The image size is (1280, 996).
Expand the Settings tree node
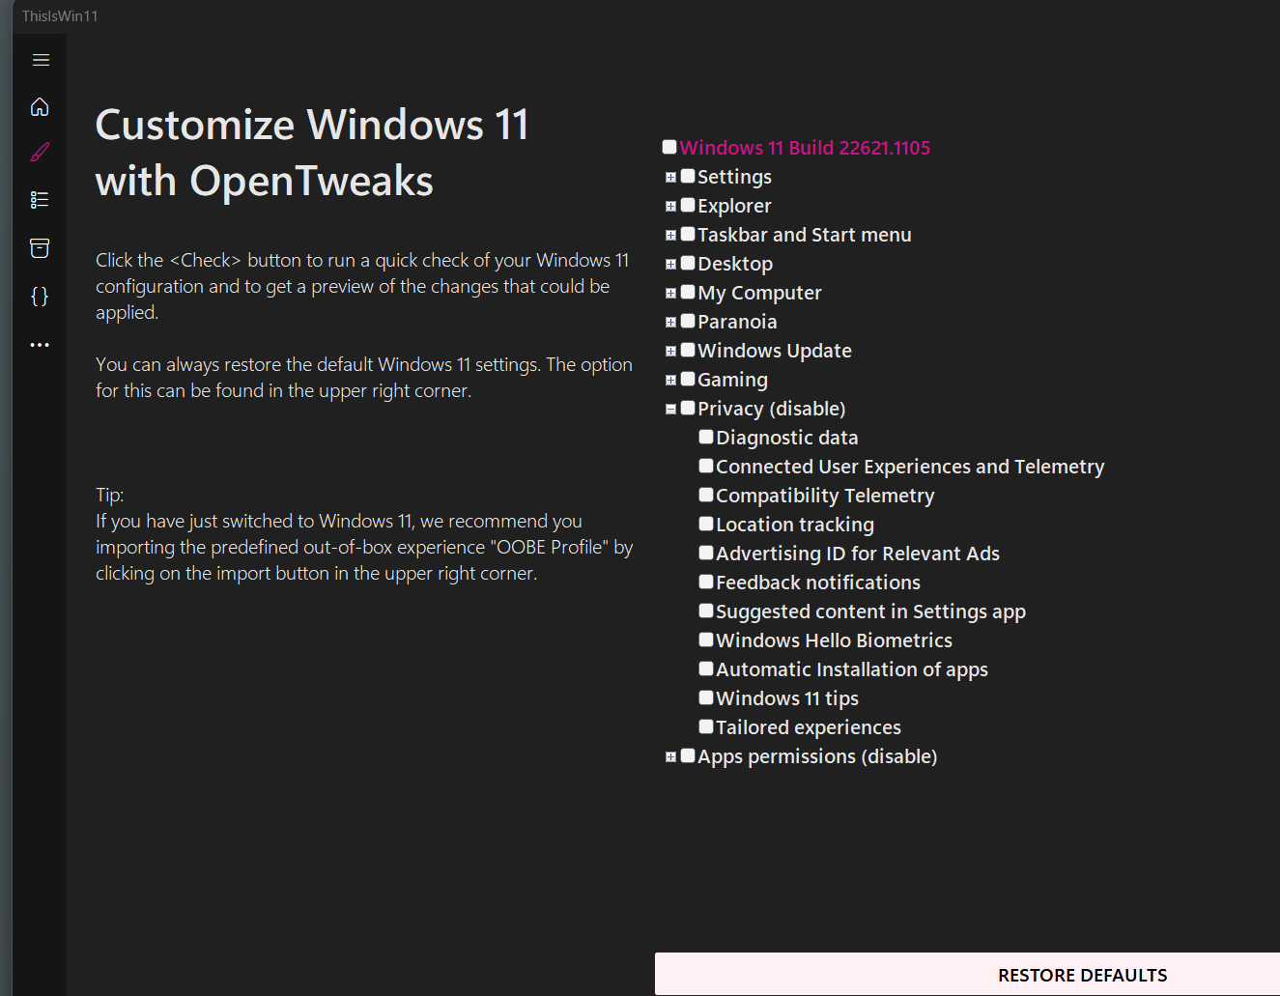670,177
